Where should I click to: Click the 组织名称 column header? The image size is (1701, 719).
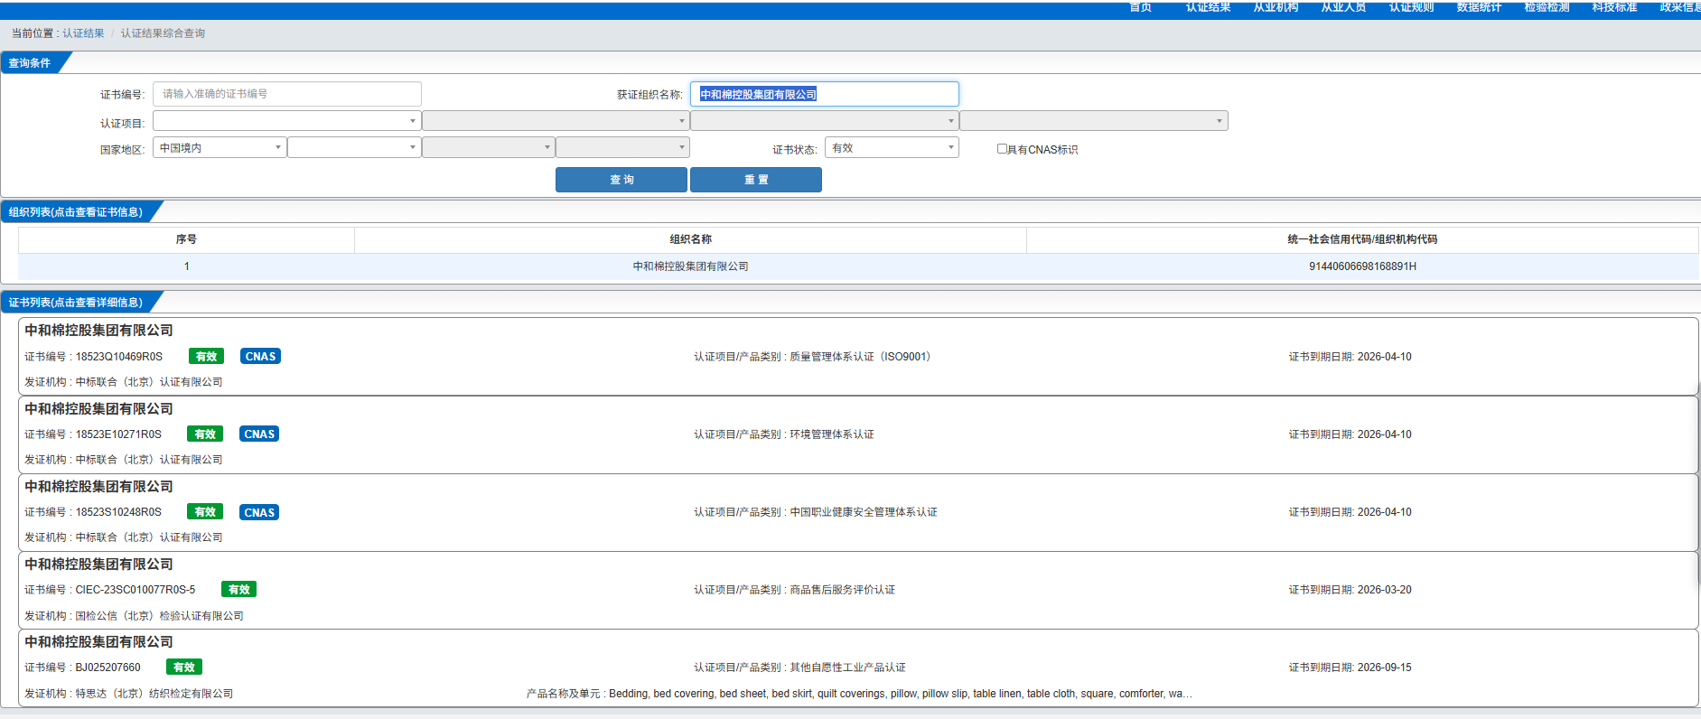pos(690,239)
